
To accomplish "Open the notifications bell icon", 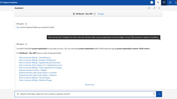I will (176, 2).
